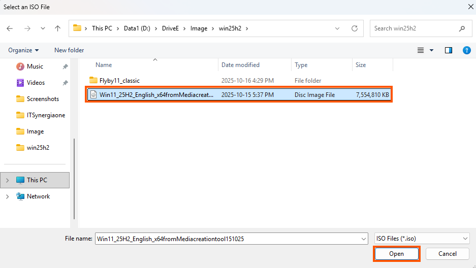Sort by the Name column

point(104,65)
